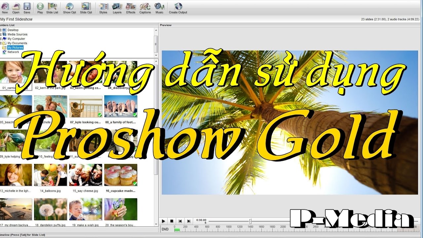Screen dimensions: 423x238
Task: Click the folders list scroll-up arrow
Action: [x=156, y=30]
